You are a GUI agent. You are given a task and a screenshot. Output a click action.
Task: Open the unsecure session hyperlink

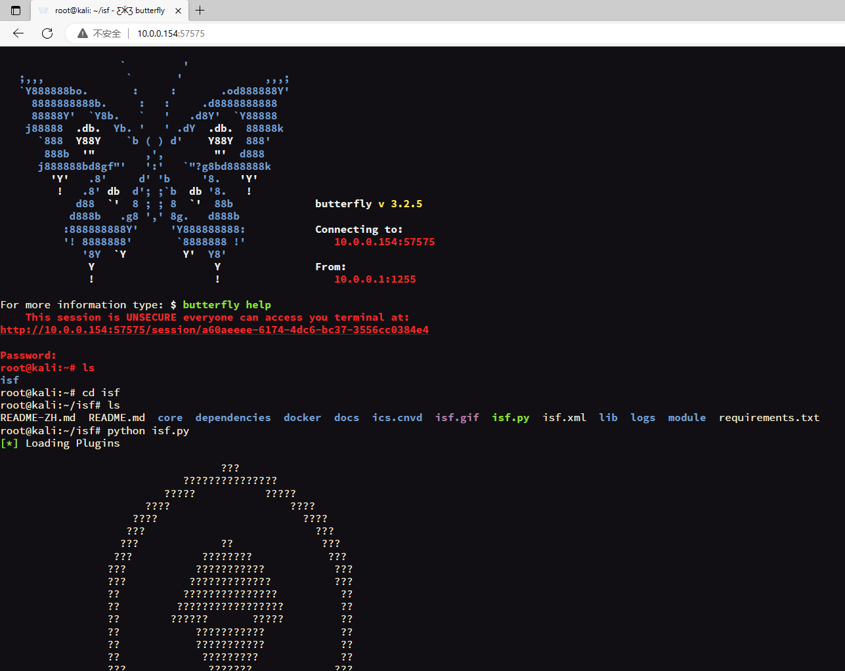pyautogui.click(x=215, y=329)
